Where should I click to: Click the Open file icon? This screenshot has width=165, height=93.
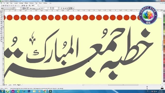point(3,5)
